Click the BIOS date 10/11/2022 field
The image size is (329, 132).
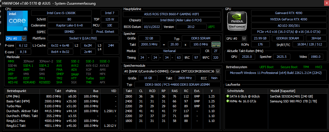[x=152, y=27]
